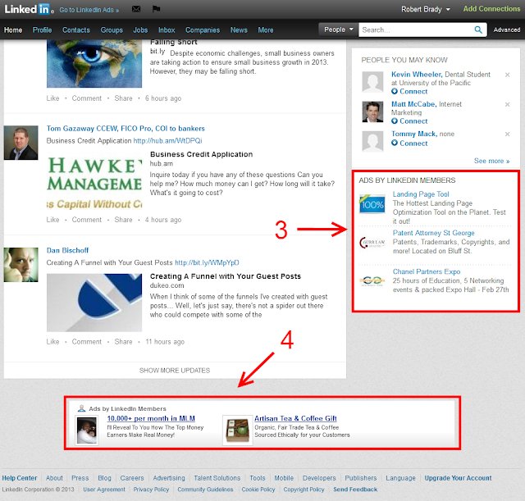
Task: Open the Hawkeye Management article image
Action: [x=94, y=181]
